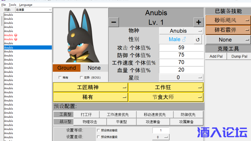Open the 碎石霰弹 equipped skill dropdown

click(x=228, y=30)
